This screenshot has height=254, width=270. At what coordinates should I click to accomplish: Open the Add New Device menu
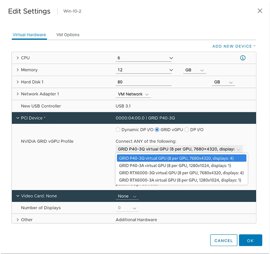[234, 46]
